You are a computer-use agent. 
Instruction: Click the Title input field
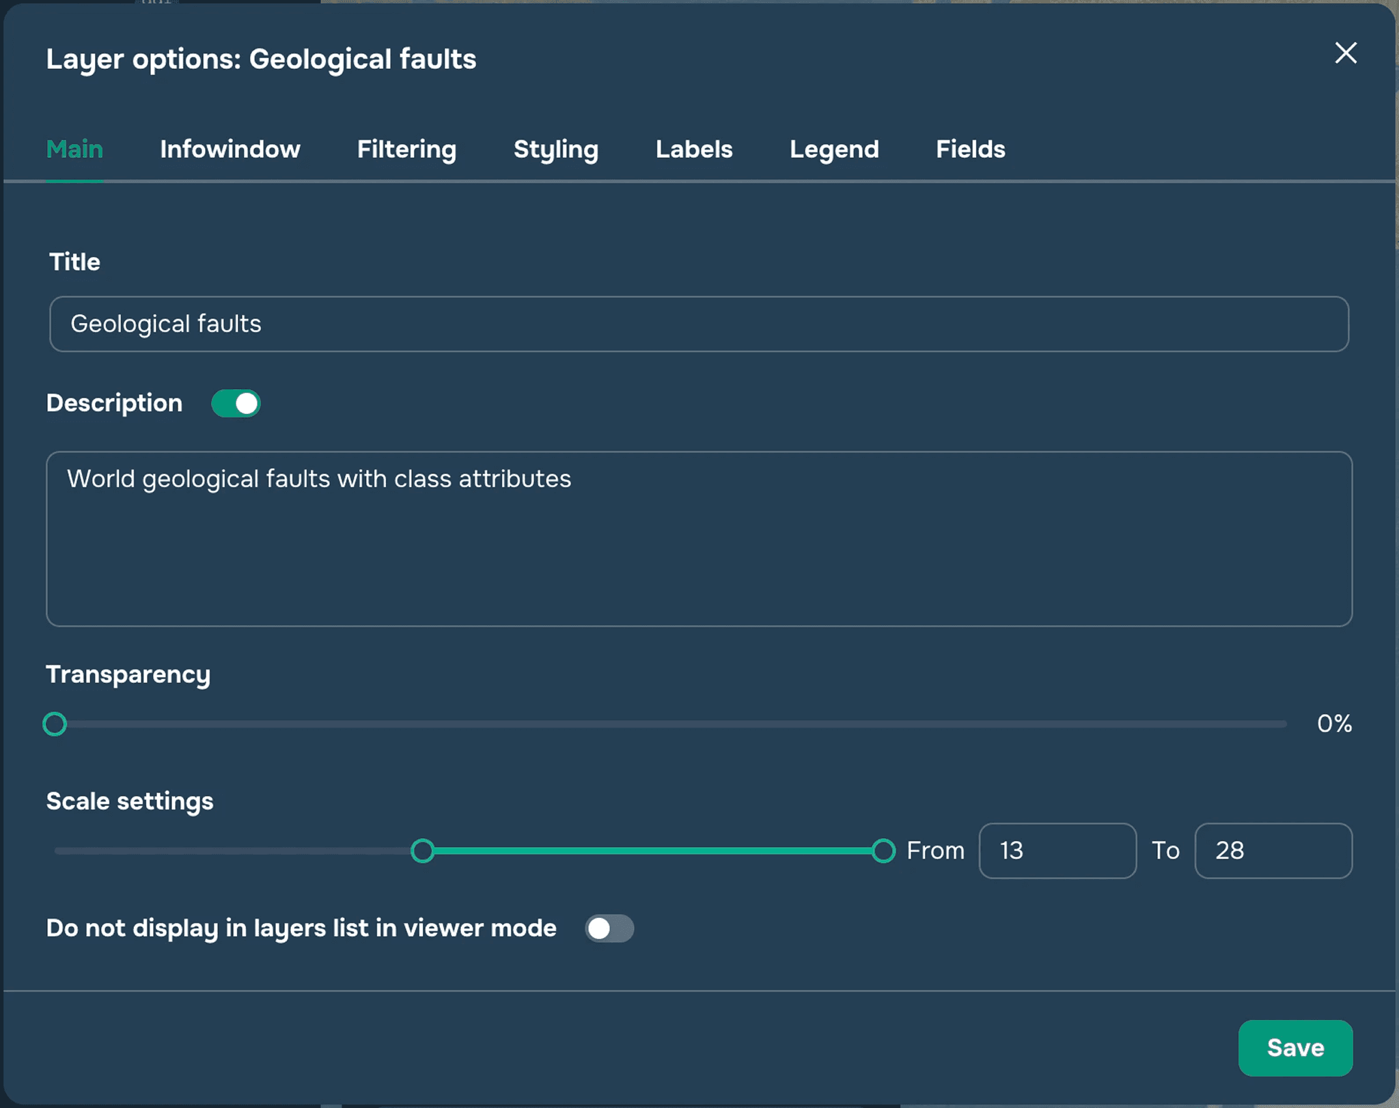(x=698, y=324)
